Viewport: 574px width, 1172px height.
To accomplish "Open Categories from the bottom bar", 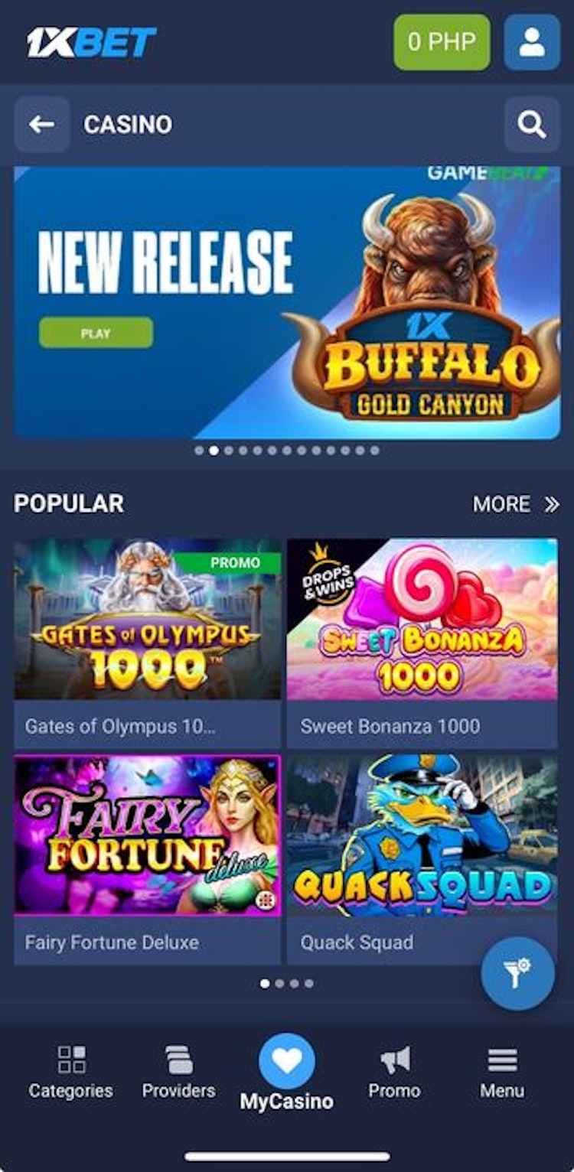I will point(70,1072).
